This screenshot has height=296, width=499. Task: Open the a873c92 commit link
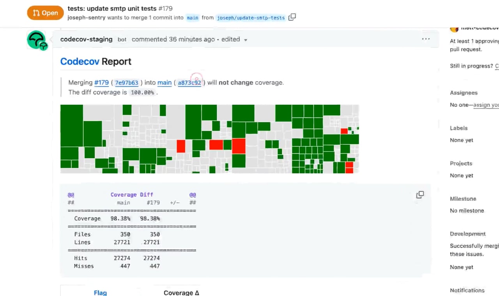tap(189, 83)
